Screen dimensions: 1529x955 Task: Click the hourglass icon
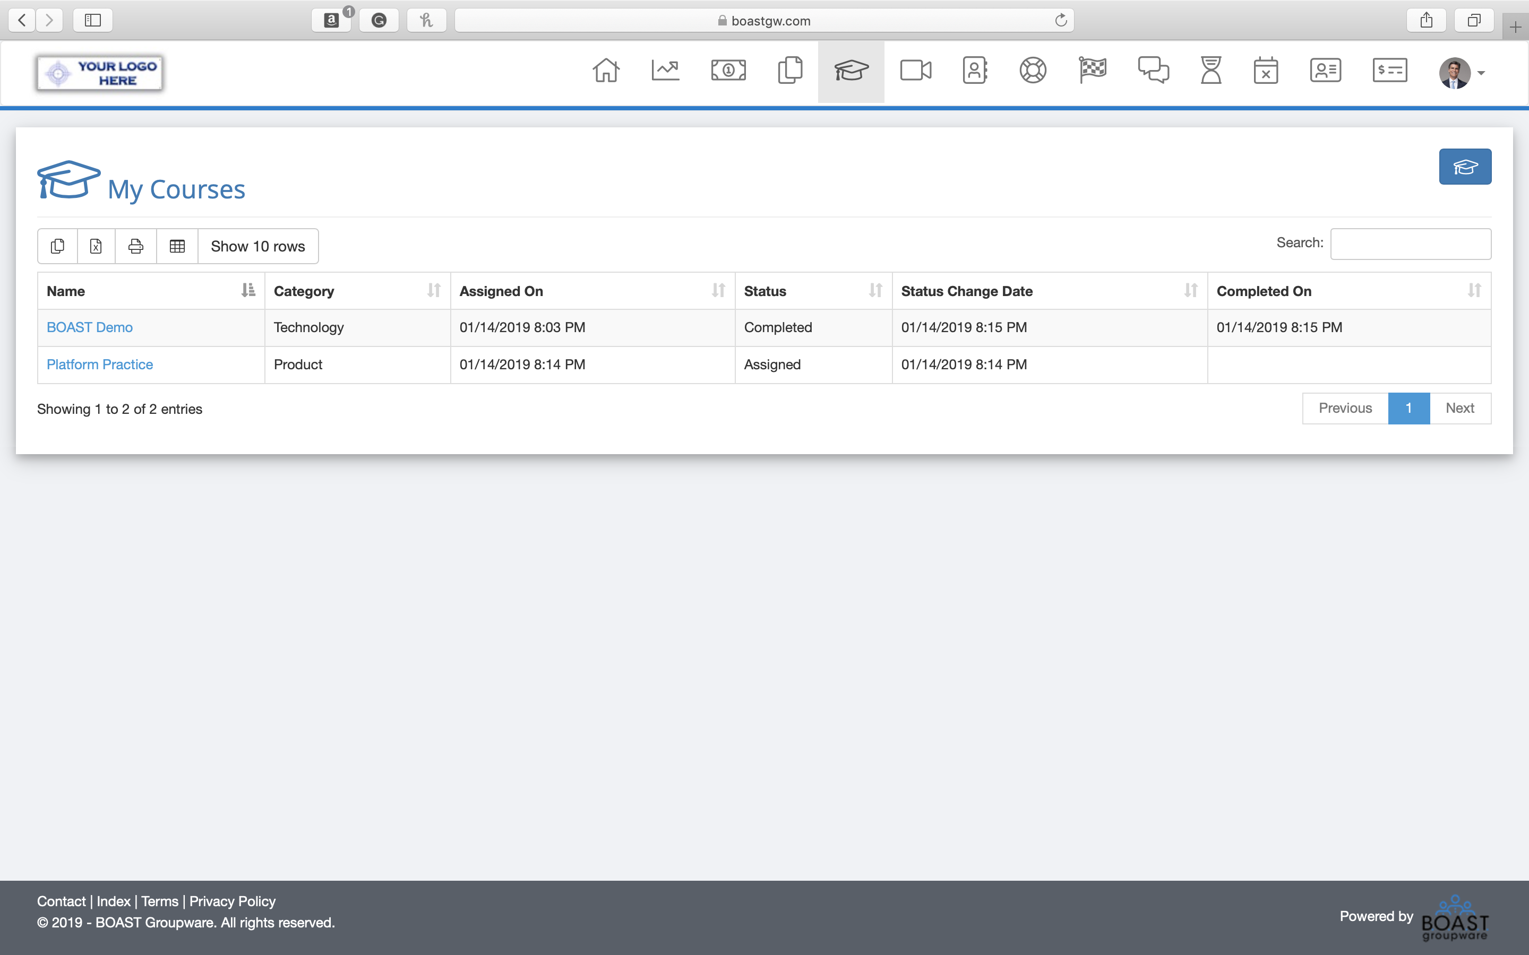click(1210, 70)
